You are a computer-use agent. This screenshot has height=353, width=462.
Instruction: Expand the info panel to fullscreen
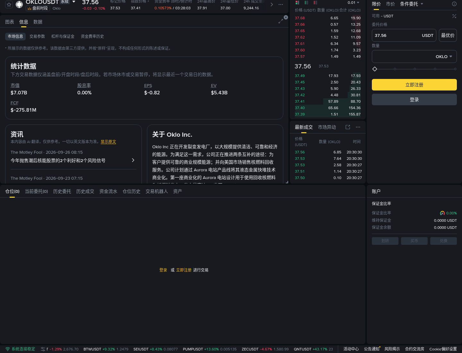(281, 21)
